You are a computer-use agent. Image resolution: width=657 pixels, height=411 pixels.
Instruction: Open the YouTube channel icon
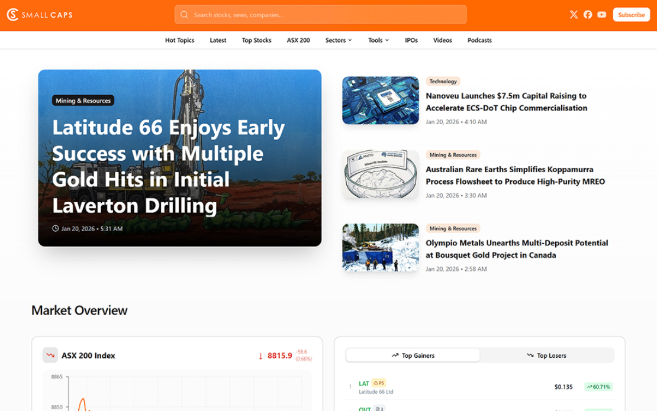602,15
